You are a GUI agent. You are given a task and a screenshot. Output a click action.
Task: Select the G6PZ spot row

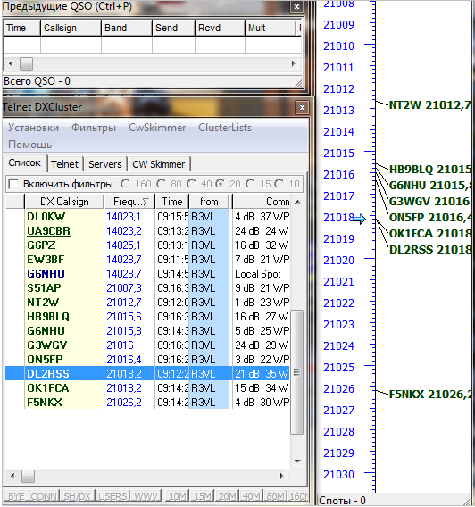(x=147, y=245)
